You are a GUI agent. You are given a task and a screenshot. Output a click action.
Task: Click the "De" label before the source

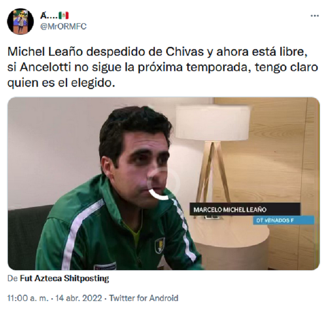point(13,279)
